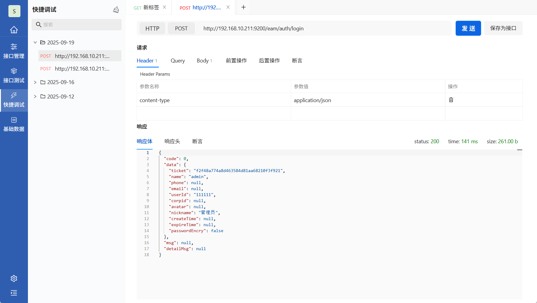The image size is (537, 303).
Task: Select the 响应体 tab
Action: click(x=144, y=141)
